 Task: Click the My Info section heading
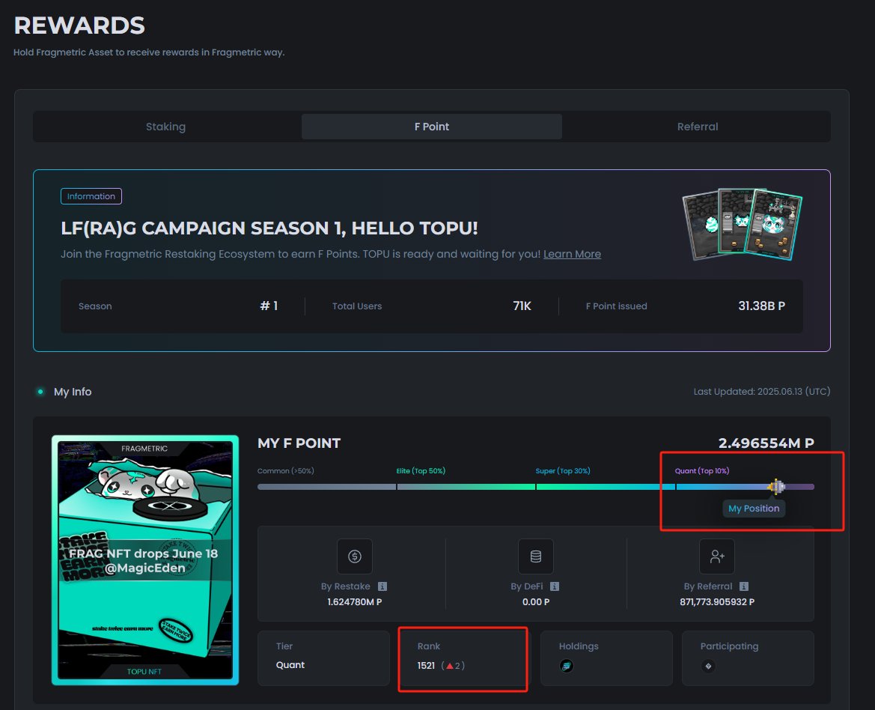(73, 392)
